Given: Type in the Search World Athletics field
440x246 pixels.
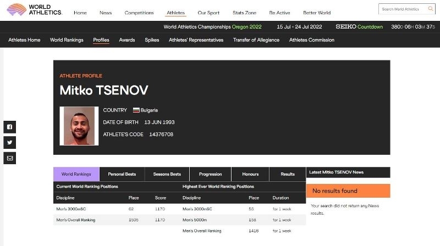Looking at the screenshot, I should coord(402,9).
